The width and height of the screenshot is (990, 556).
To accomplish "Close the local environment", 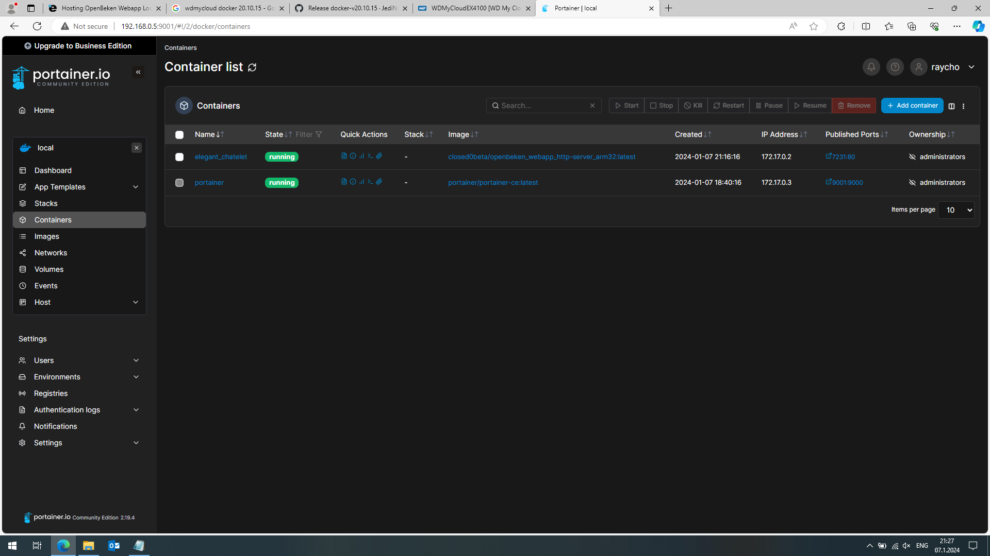I will point(137,148).
